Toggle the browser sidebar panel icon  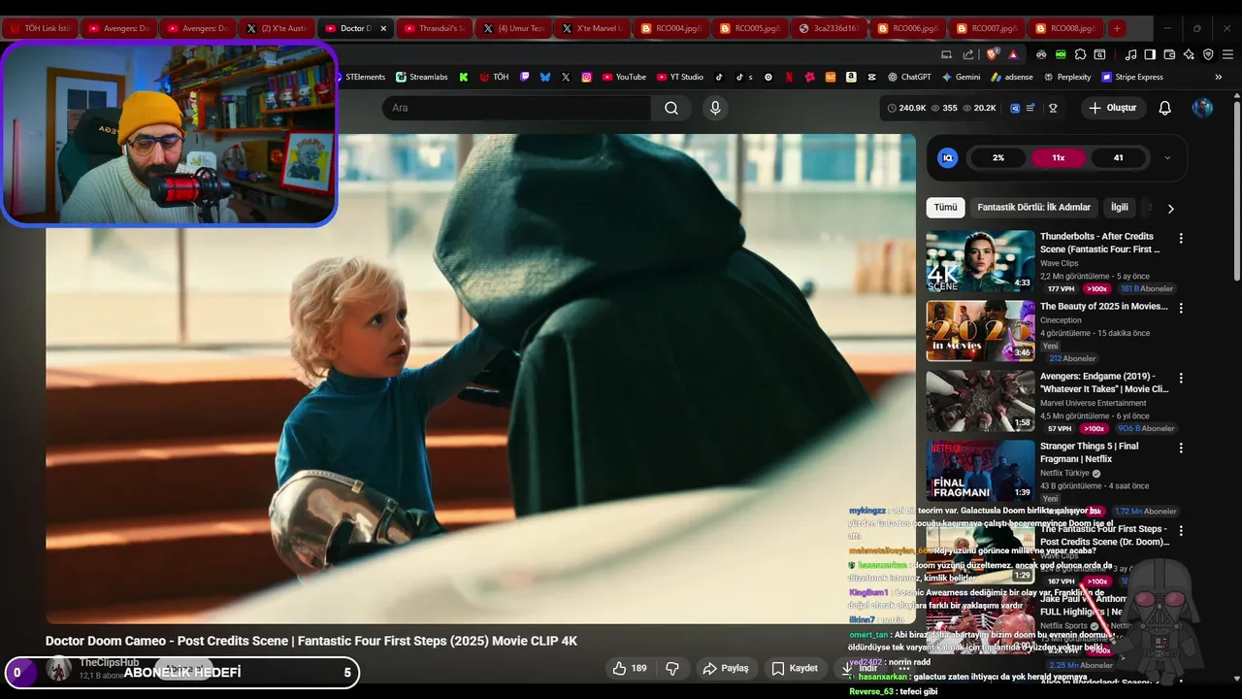click(x=1150, y=54)
